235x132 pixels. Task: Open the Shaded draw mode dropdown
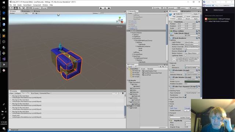pos(17,13)
